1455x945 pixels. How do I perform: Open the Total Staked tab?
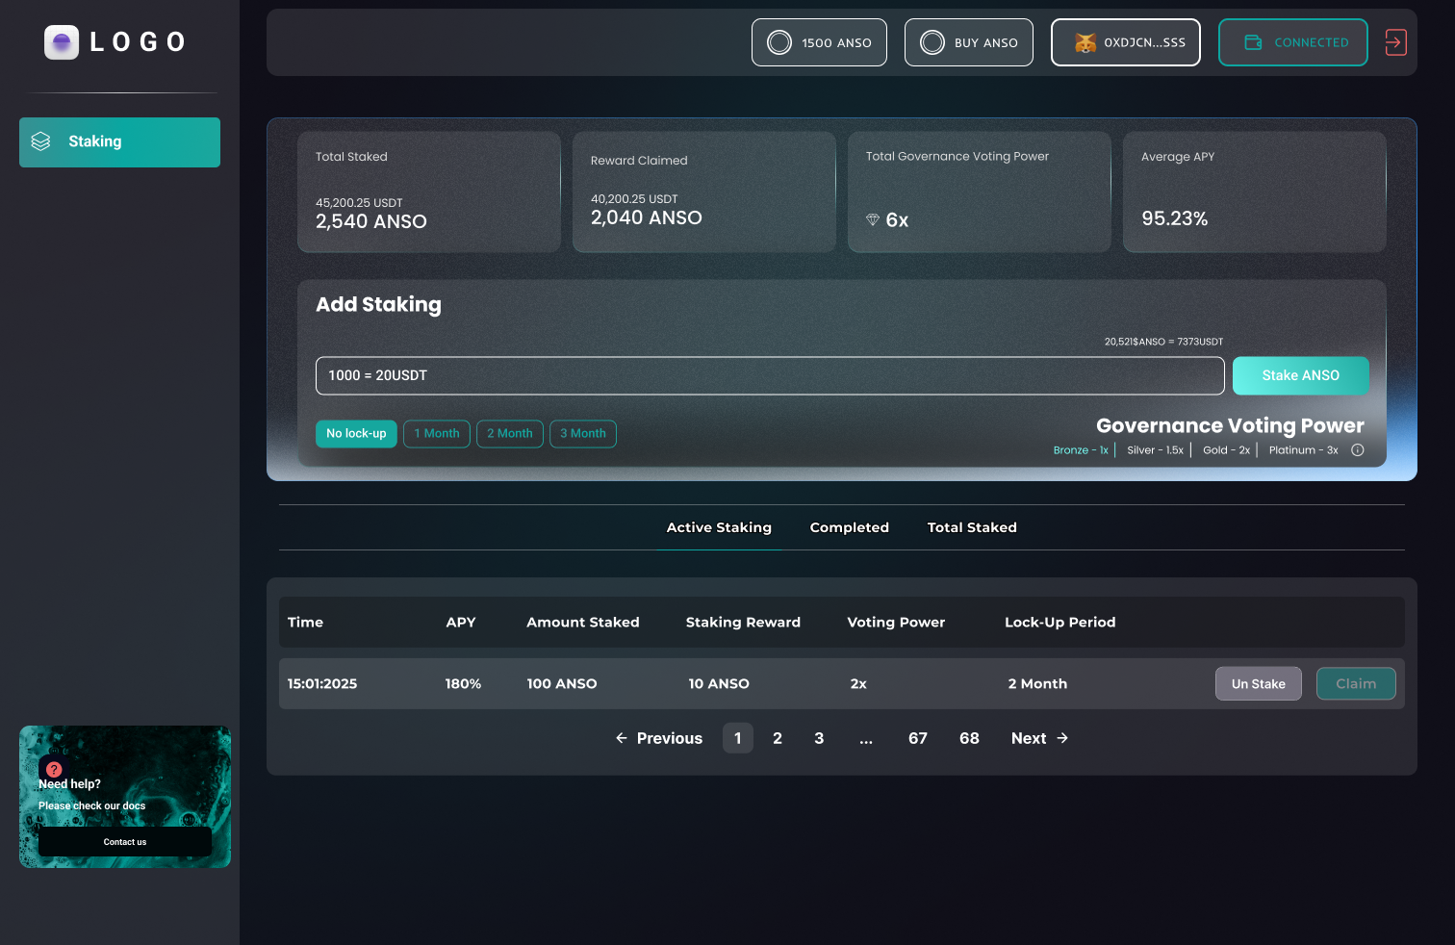pyautogui.click(x=972, y=527)
